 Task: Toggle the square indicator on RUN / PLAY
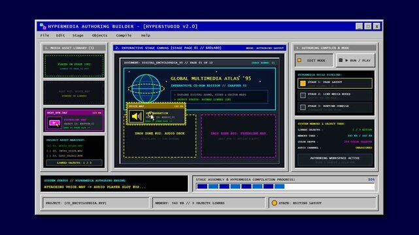click(x=341, y=60)
